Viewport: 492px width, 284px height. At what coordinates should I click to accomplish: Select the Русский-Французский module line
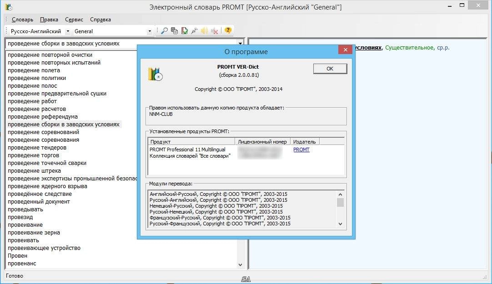tap(220, 224)
